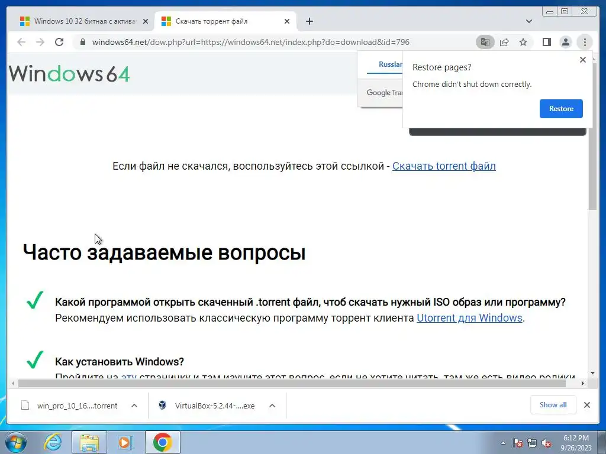Open network status tray icon
This screenshot has height=454, width=606.
532,443
